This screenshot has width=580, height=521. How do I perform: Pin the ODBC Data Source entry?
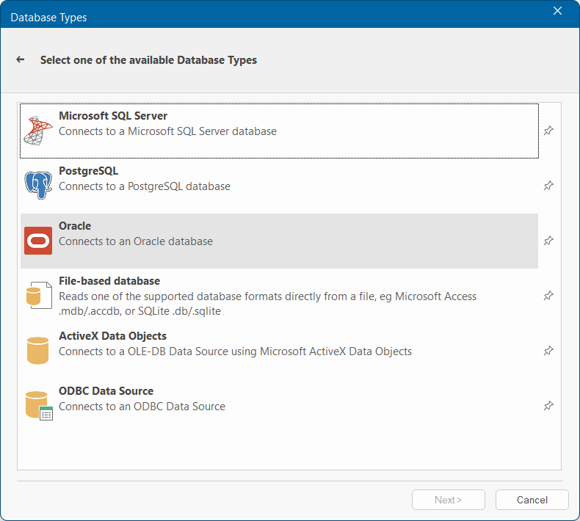click(x=548, y=406)
